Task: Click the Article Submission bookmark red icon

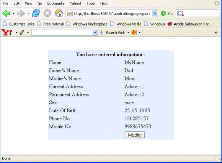Action: point(170,24)
